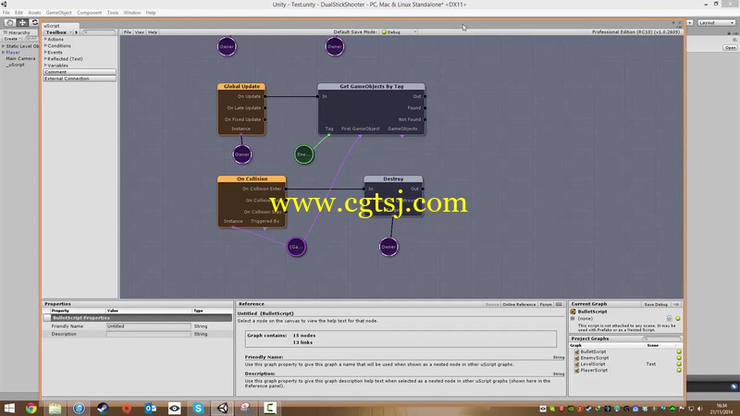The width and height of the screenshot is (740, 416).
Task: Select the Unity rotate tool
Action: click(34, 22)
